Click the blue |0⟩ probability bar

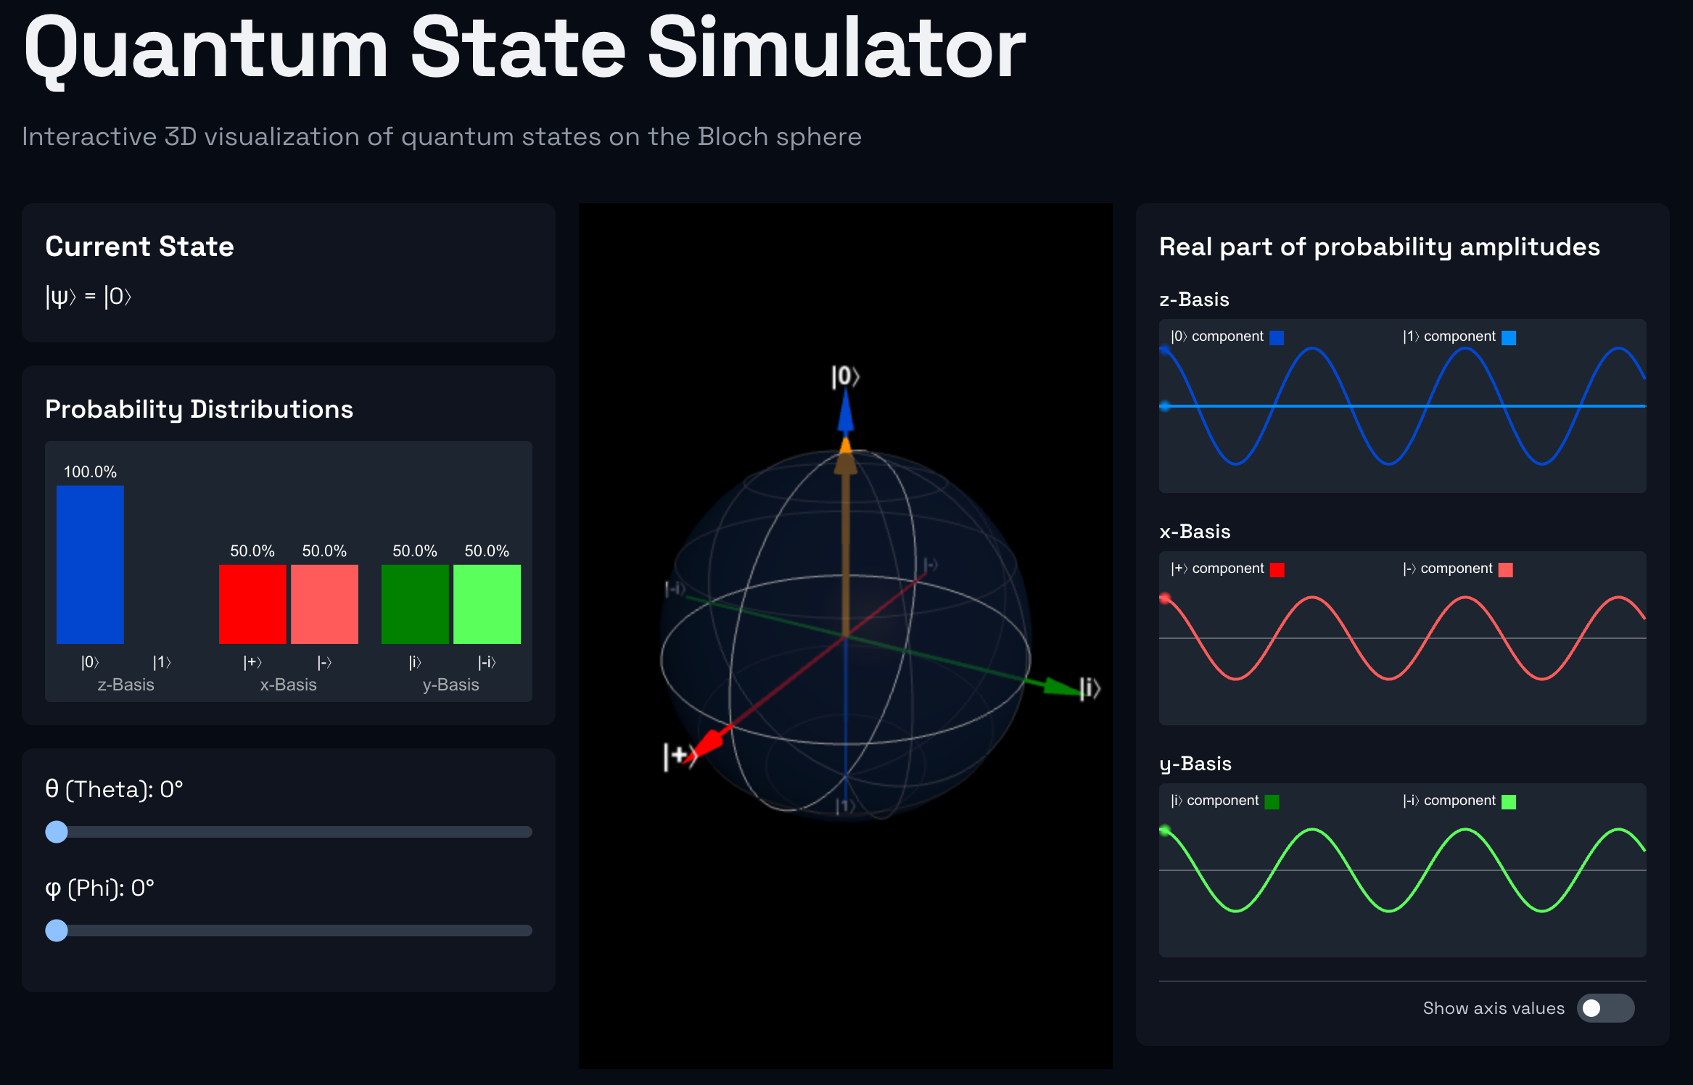pyautogui.click(x=90, y=564)
